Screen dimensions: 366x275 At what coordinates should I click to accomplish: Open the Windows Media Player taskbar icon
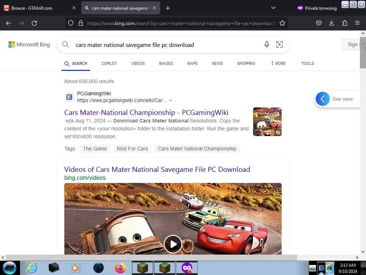(x=75, y=268)
